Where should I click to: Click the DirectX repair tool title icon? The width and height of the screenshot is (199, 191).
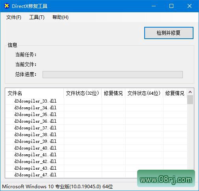point(7,6)
